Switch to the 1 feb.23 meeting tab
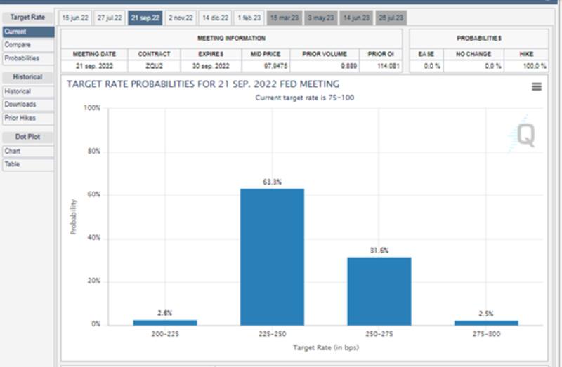 click(x=249, y=18)
